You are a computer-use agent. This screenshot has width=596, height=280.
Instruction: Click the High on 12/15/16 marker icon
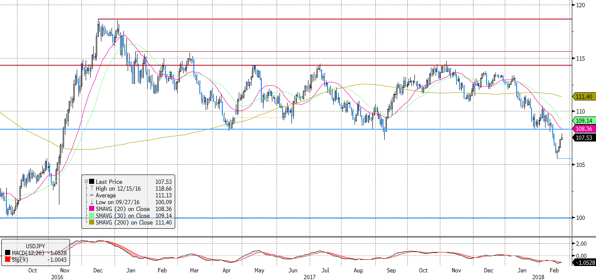tap(92, 189)
